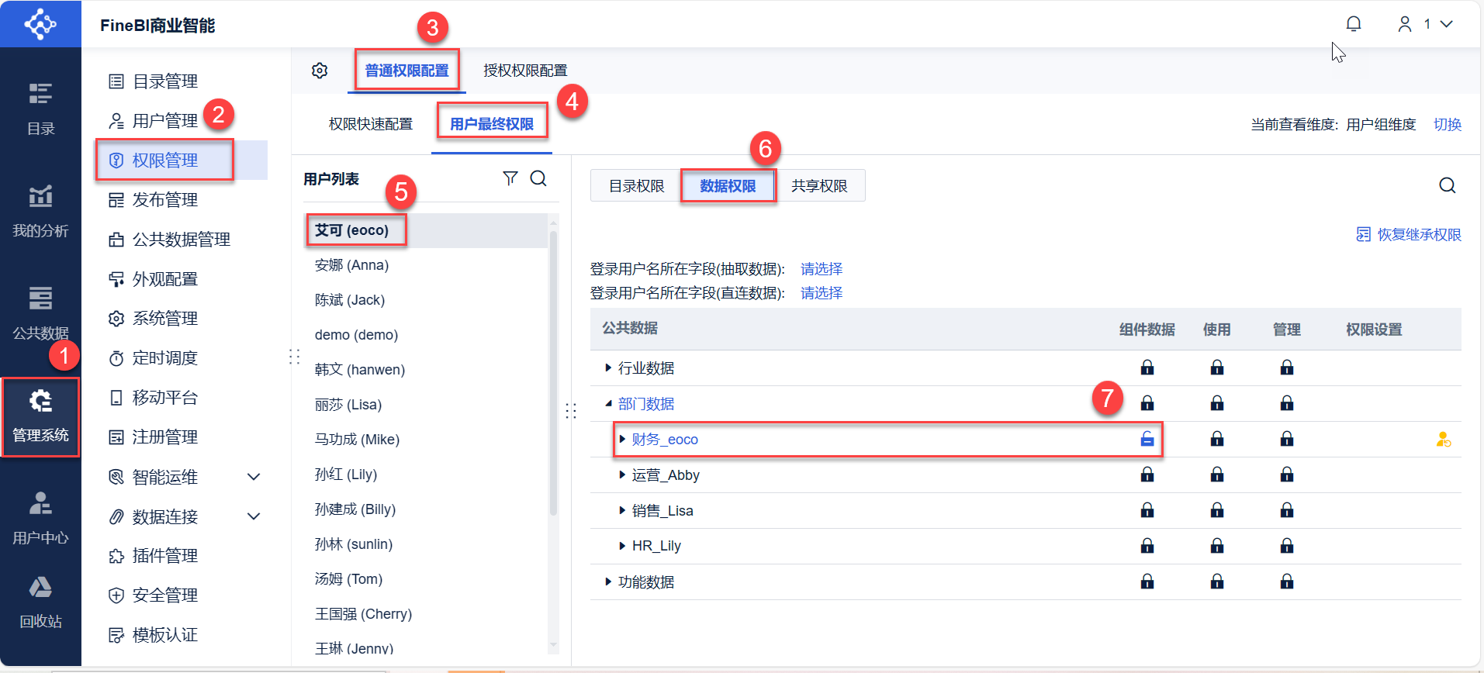
Task: Toggle 组件数据 lock for 功能数据
Action: coord(1147,582)
